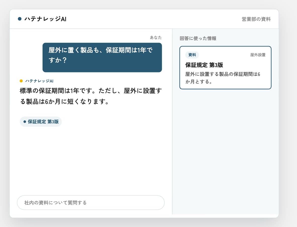Click the 営業部の資料 label in header
The width and height of the screenshot is (297, 227).
[256, 19]
